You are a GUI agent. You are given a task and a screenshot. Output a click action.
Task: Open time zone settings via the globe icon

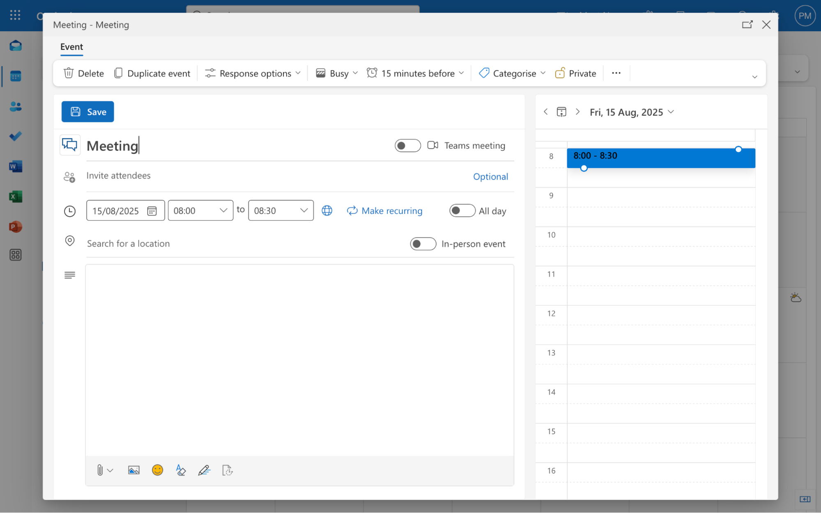click(327, 211)
